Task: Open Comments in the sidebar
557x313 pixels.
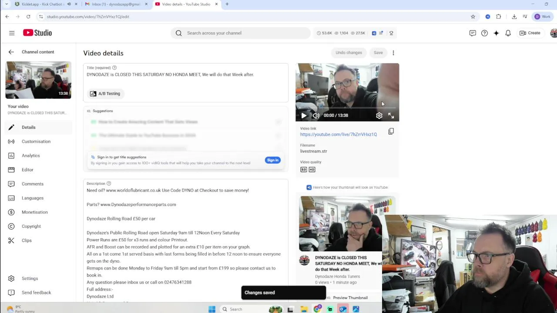Action: [x=38, y=184]
